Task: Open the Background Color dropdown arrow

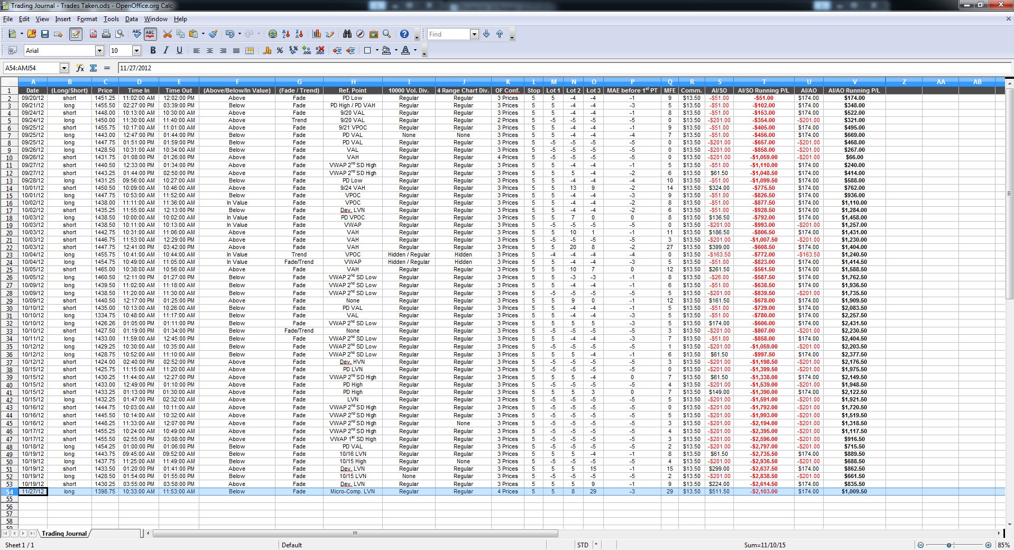Action: coord(396,50)
